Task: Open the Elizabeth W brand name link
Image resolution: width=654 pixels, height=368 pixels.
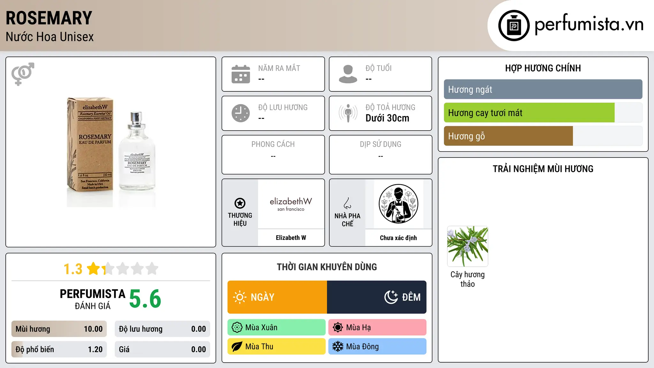Action: [291, 238]
